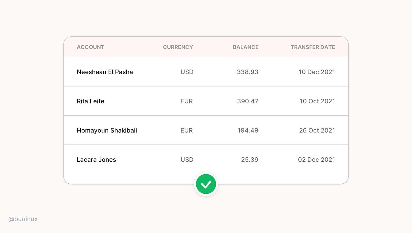This screenshot has height=233, width=412.
Task: Sort by BALANCE column header
Action: click(246, 47)
